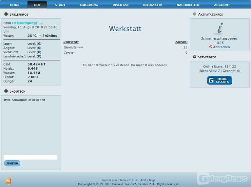Open the DerBaumjunge profile link

click(25, 23)
